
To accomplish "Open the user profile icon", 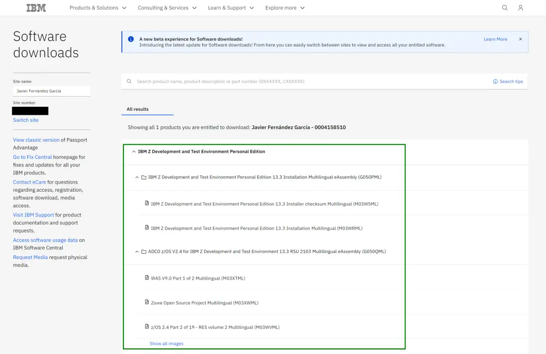I will pyautogui.click(x=520, y=8).
